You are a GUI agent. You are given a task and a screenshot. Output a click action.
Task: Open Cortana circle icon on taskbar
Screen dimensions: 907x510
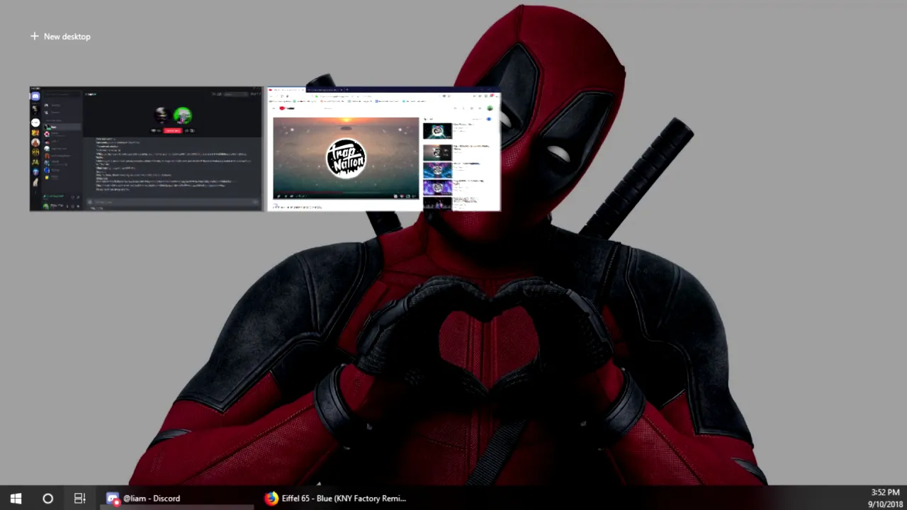(47, 498)
